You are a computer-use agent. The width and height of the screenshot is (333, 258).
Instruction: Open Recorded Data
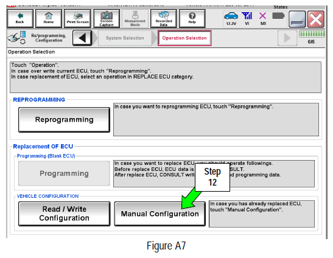coord(164,18)
